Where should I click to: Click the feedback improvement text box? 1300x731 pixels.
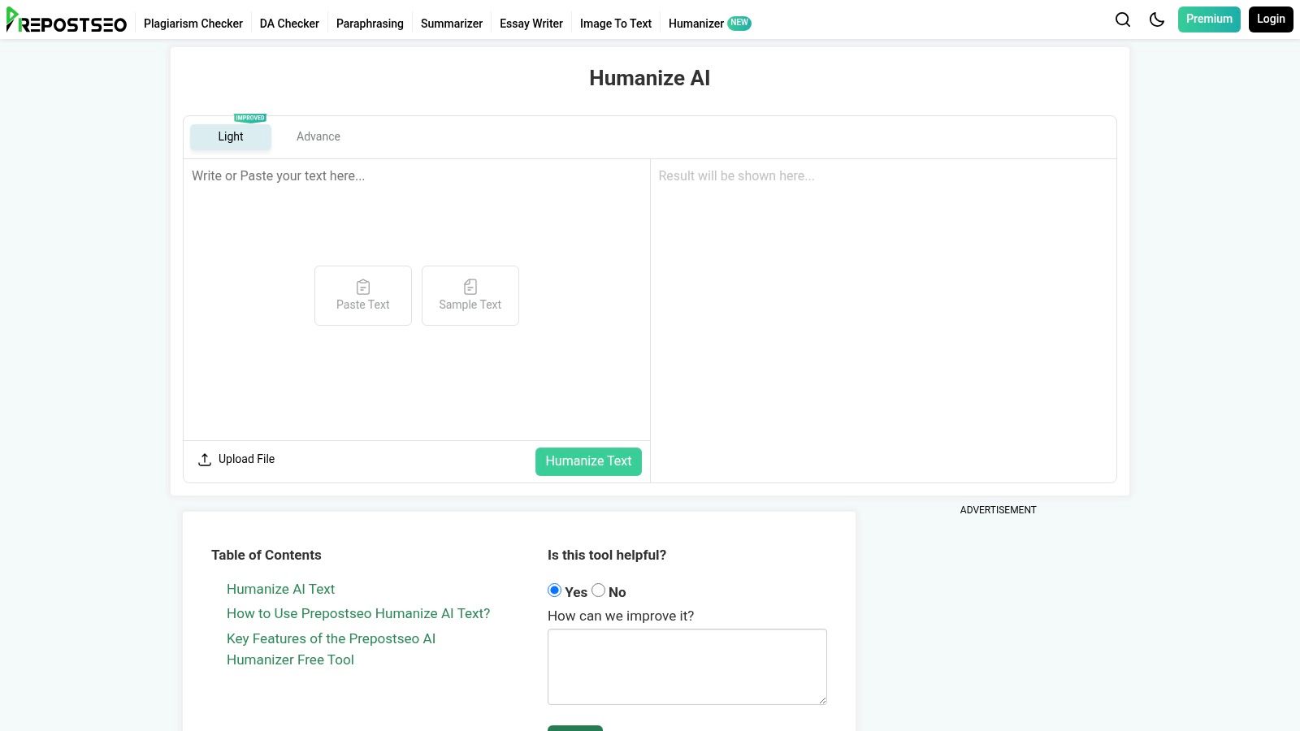pos(687,666)
